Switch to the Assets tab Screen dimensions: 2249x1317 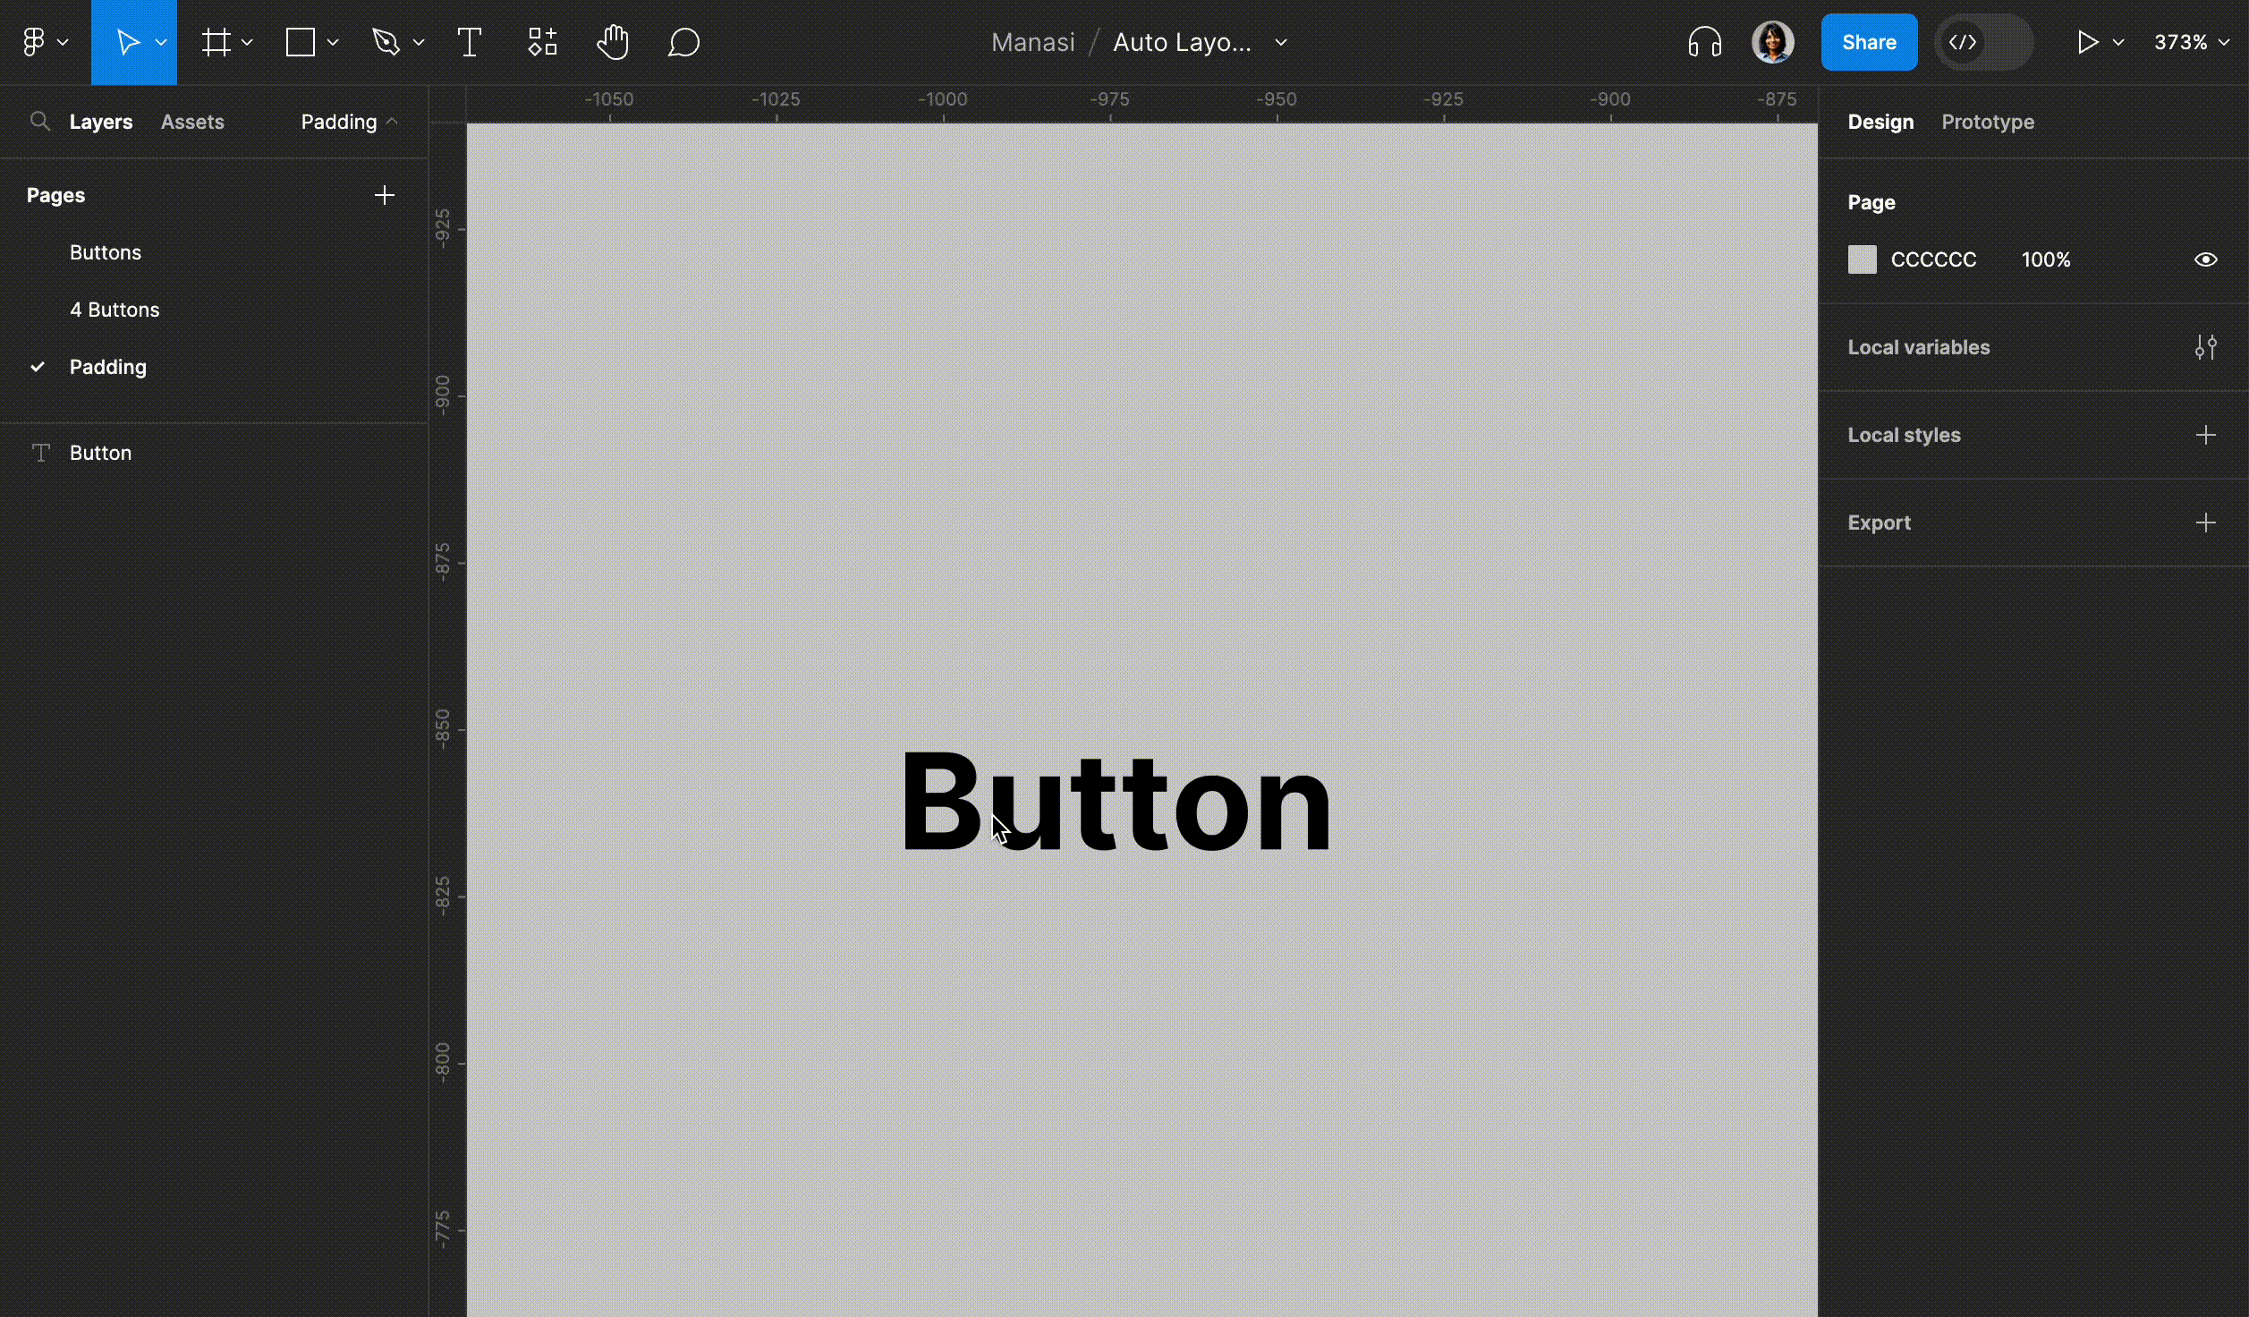click(192, 122)
